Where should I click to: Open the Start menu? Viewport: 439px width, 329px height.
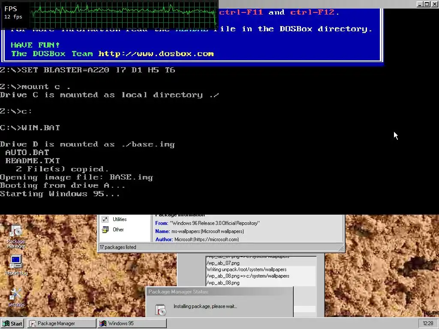[x=12, y=323]
